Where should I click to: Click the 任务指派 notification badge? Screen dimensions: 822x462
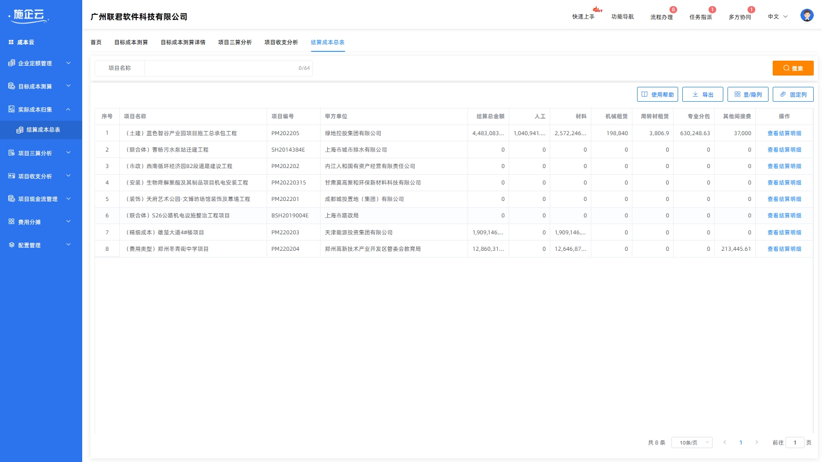712,10
